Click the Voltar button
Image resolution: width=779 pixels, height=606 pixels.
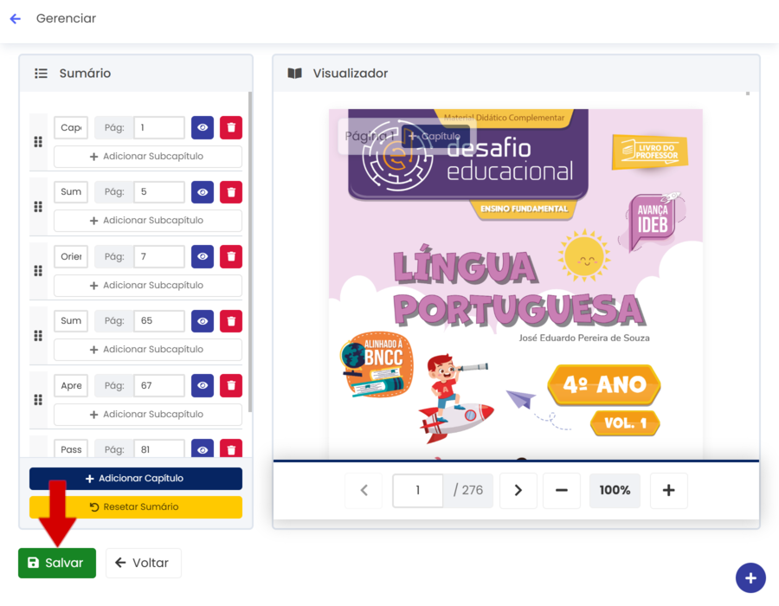coord(143,563)
